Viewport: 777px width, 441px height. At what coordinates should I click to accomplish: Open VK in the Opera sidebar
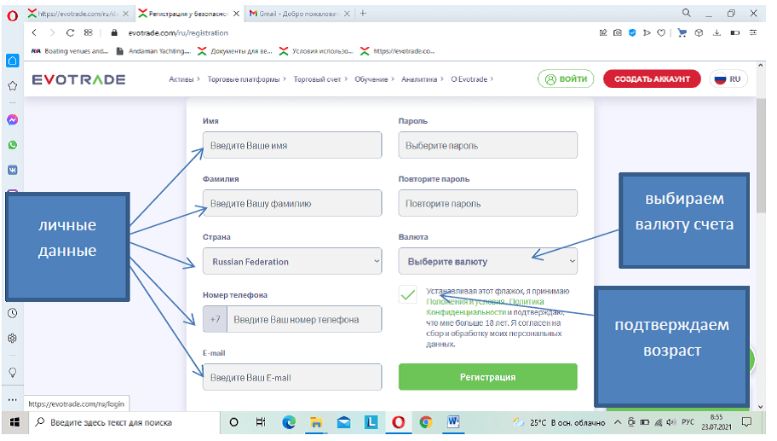(x=12, y=170)
